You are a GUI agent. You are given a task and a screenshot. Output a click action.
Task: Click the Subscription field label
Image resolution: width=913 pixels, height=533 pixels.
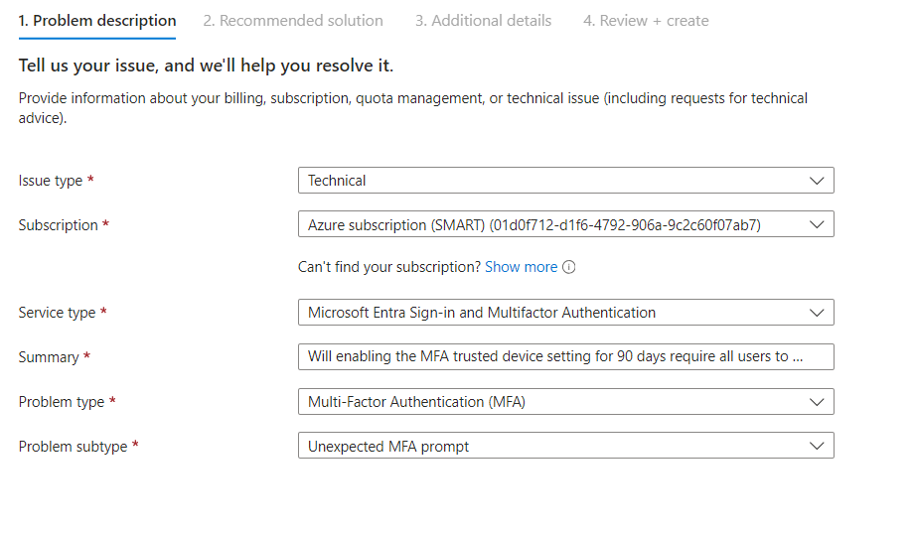[x=59, y=225]
